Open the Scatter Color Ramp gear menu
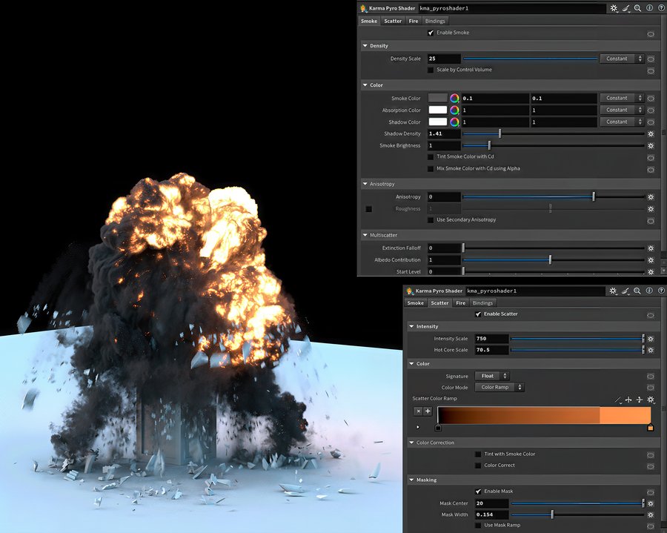The width and height of the screenshot is (667, 533). click(x=650, y=400)
